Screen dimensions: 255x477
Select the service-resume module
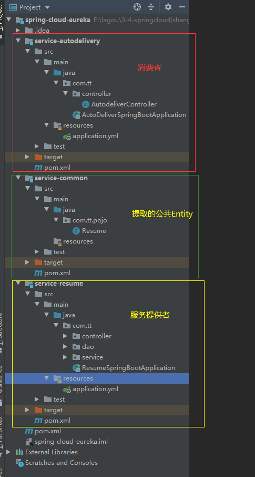click(x=59, y=284)
